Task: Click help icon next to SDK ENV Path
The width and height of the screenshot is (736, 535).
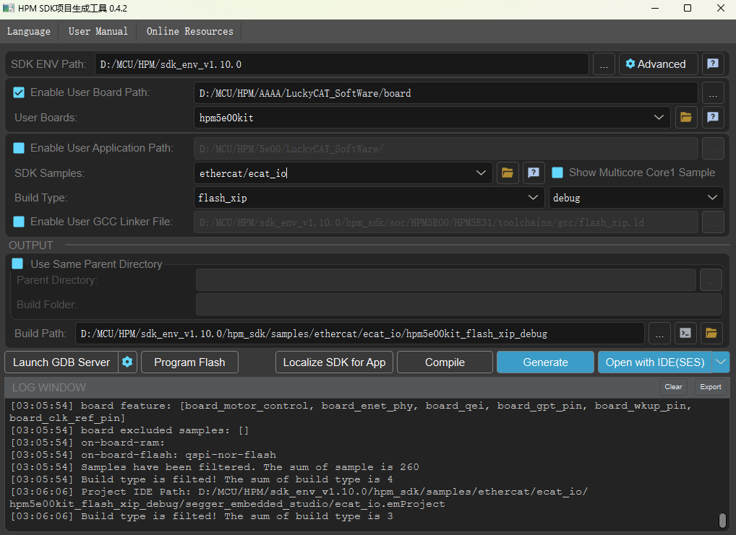Action: (x=712, y=64)
